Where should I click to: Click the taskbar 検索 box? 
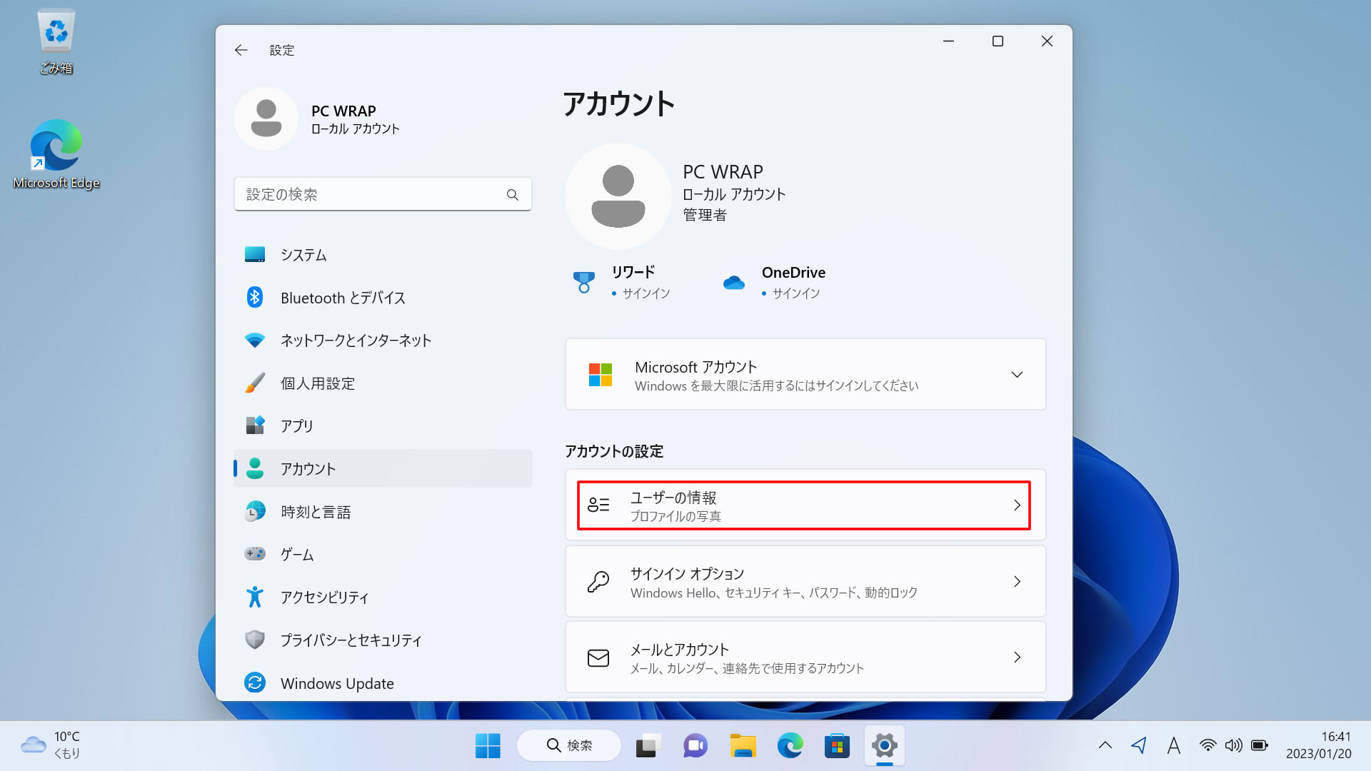point(569,746)
